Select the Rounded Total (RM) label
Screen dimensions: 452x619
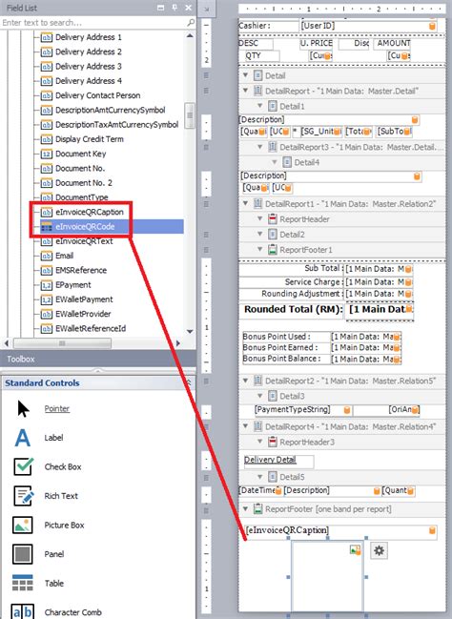pos(294,309)
